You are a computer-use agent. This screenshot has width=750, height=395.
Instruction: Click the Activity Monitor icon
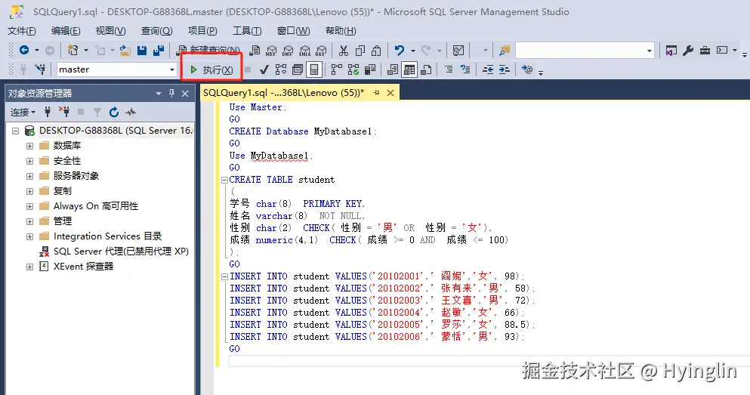tap(458, 50)
